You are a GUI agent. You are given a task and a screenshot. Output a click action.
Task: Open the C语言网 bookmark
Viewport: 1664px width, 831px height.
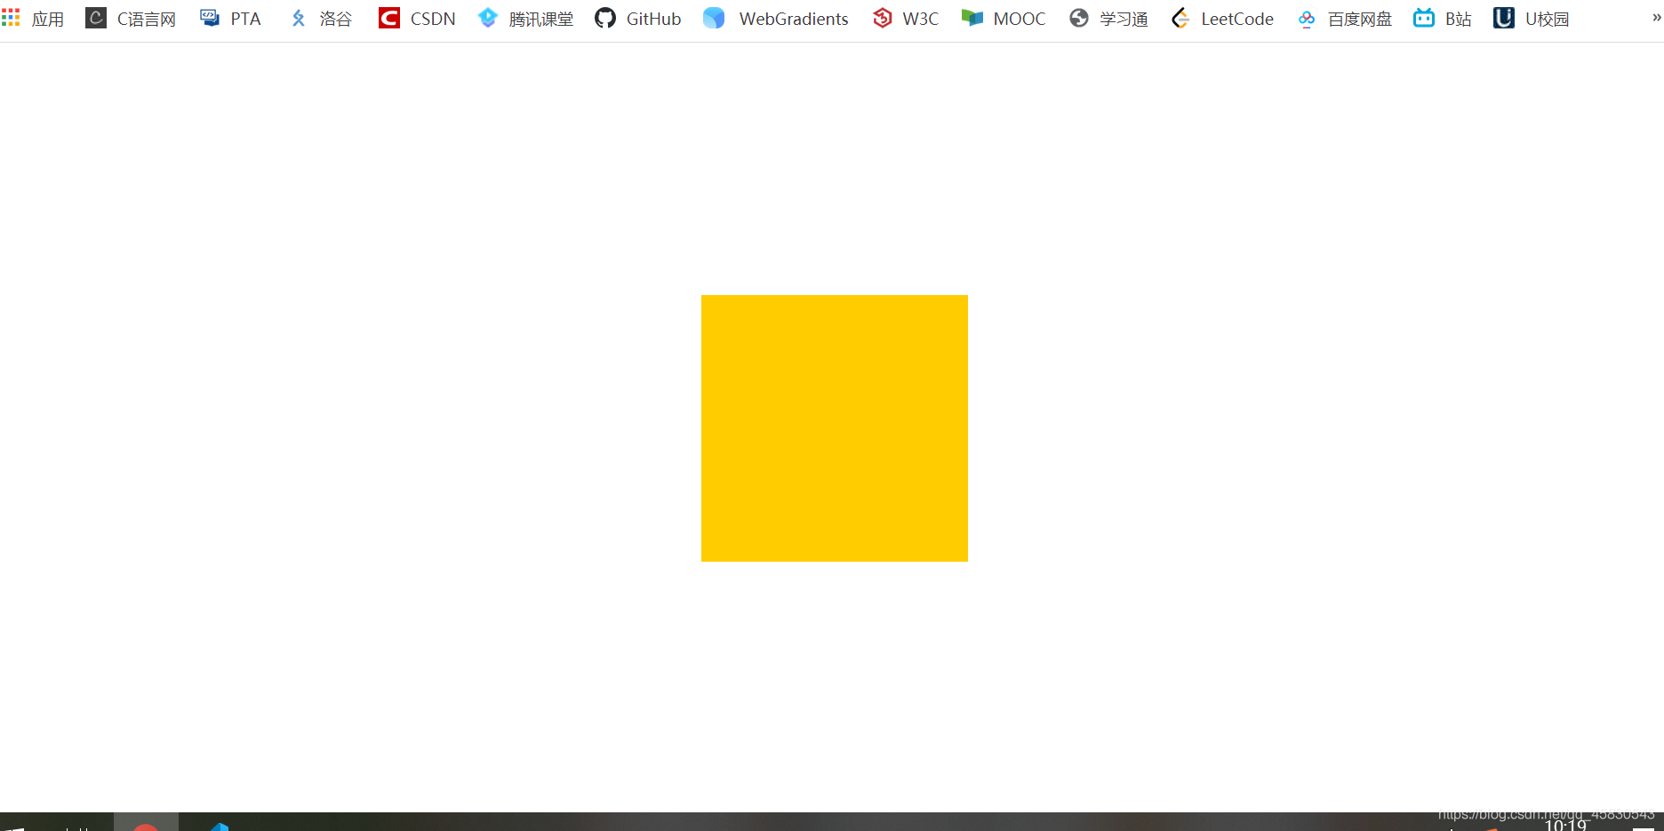tap(147, 19)
